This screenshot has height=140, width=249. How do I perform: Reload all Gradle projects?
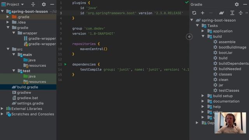(x=194, y=13)
